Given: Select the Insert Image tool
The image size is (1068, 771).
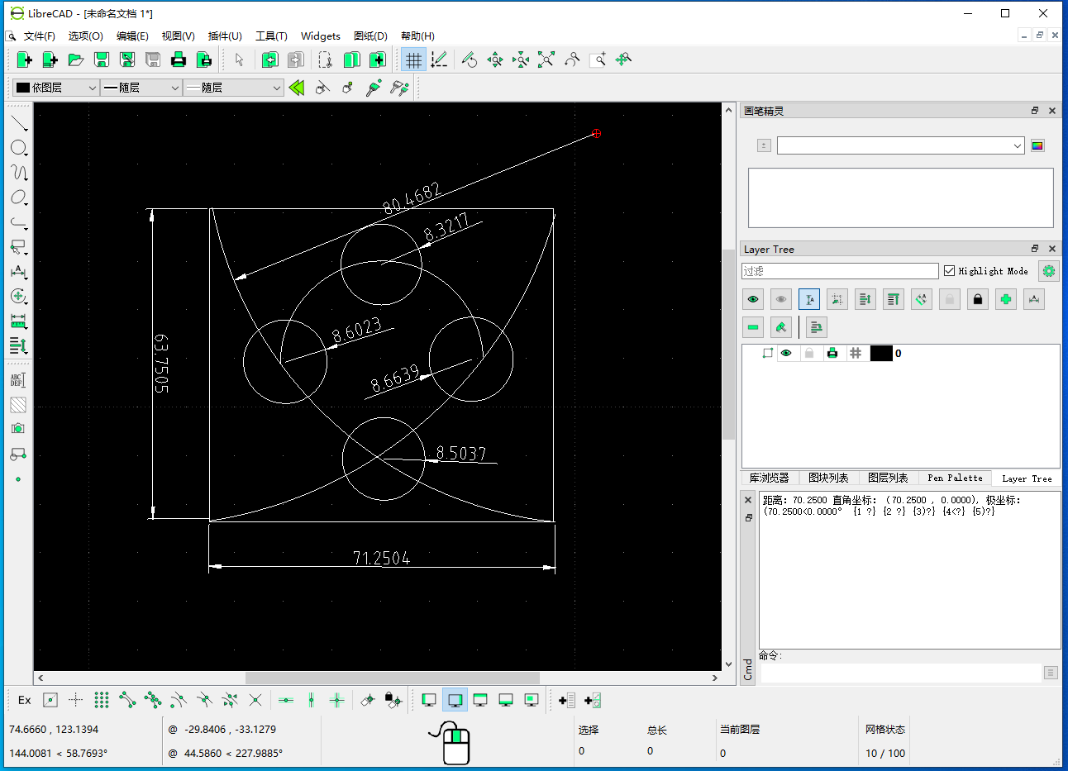Looking at the screenshot, I should coord(19,428).
